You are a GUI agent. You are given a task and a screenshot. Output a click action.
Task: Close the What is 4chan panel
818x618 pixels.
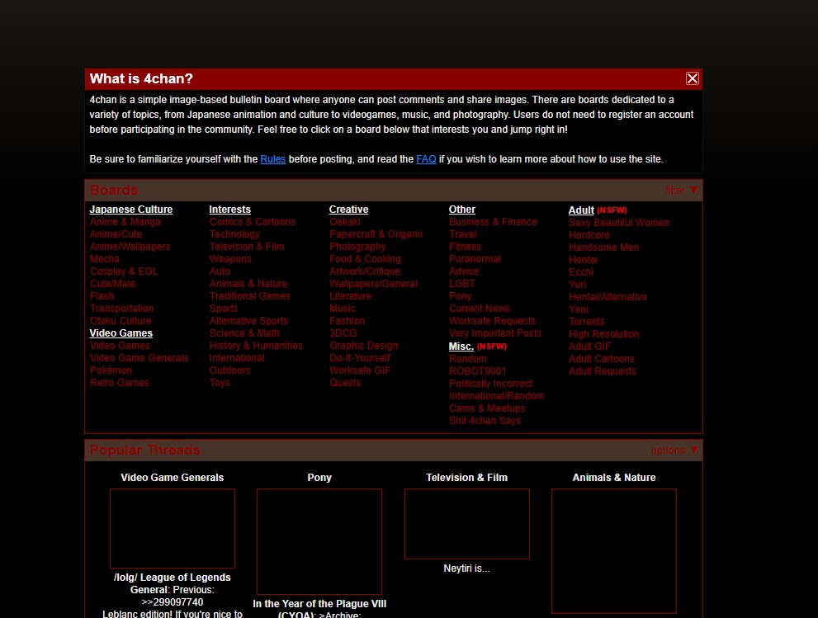click(x=693, y=78)
